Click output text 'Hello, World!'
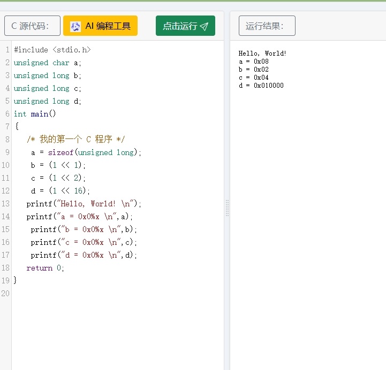This screenshot has height=370, width=386. coord(262,53)
